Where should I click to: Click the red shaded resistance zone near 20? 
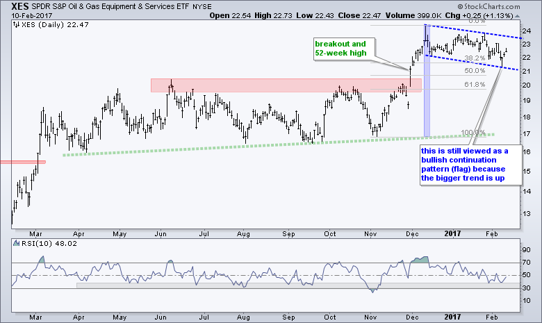click(x=286, y=85)
